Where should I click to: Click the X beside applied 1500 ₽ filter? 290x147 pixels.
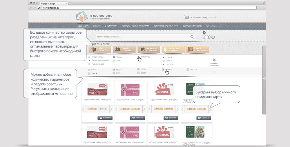pyautogui.click(x=164, y=57)
